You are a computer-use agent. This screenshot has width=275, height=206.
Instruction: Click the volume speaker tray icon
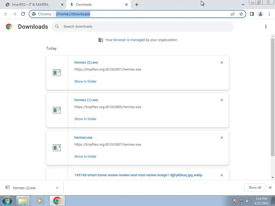pos(248,201)
